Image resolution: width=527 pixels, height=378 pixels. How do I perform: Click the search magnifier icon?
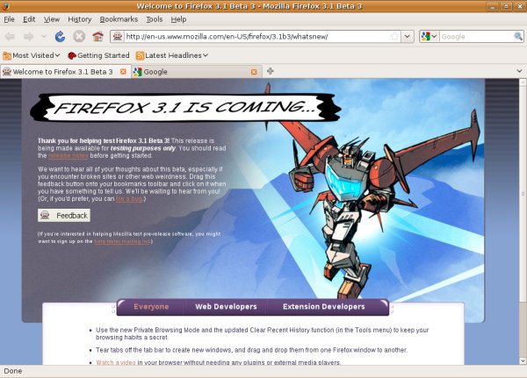[x=518, y=36]
